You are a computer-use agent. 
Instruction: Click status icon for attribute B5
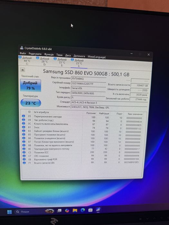click(x=24, y=134)
